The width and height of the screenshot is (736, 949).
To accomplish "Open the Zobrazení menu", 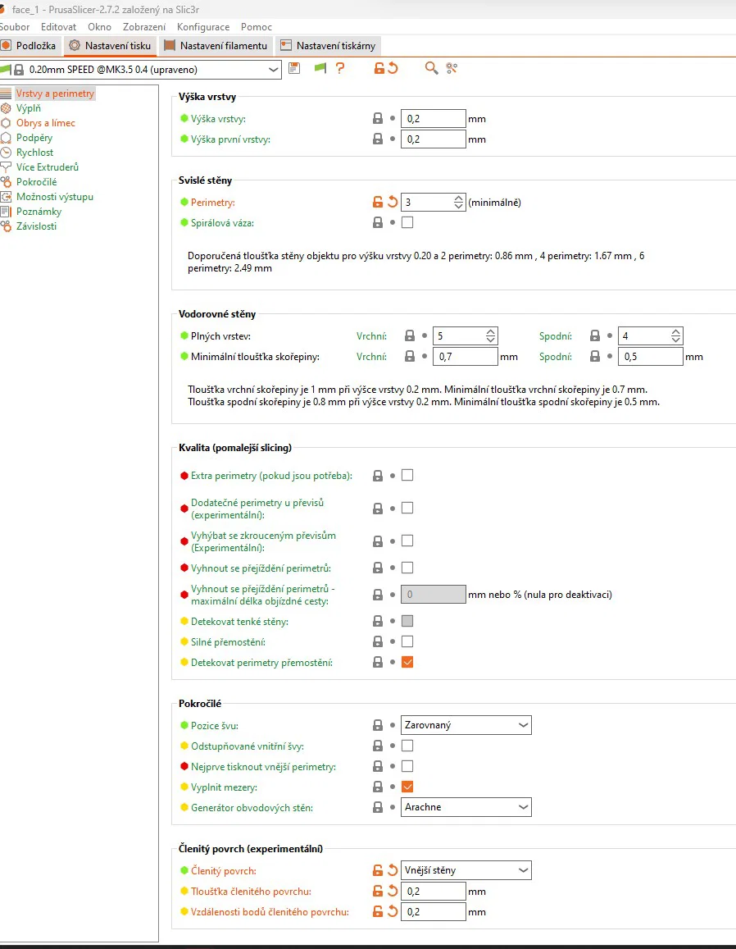I will (144, 26).
